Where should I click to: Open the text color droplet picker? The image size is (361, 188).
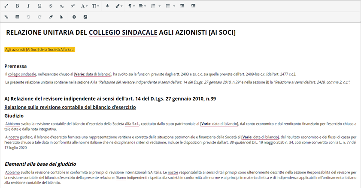click(107, 6)
